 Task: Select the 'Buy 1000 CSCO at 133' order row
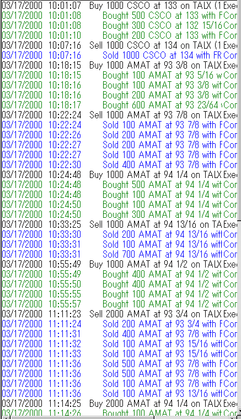(x=119, y=6)
